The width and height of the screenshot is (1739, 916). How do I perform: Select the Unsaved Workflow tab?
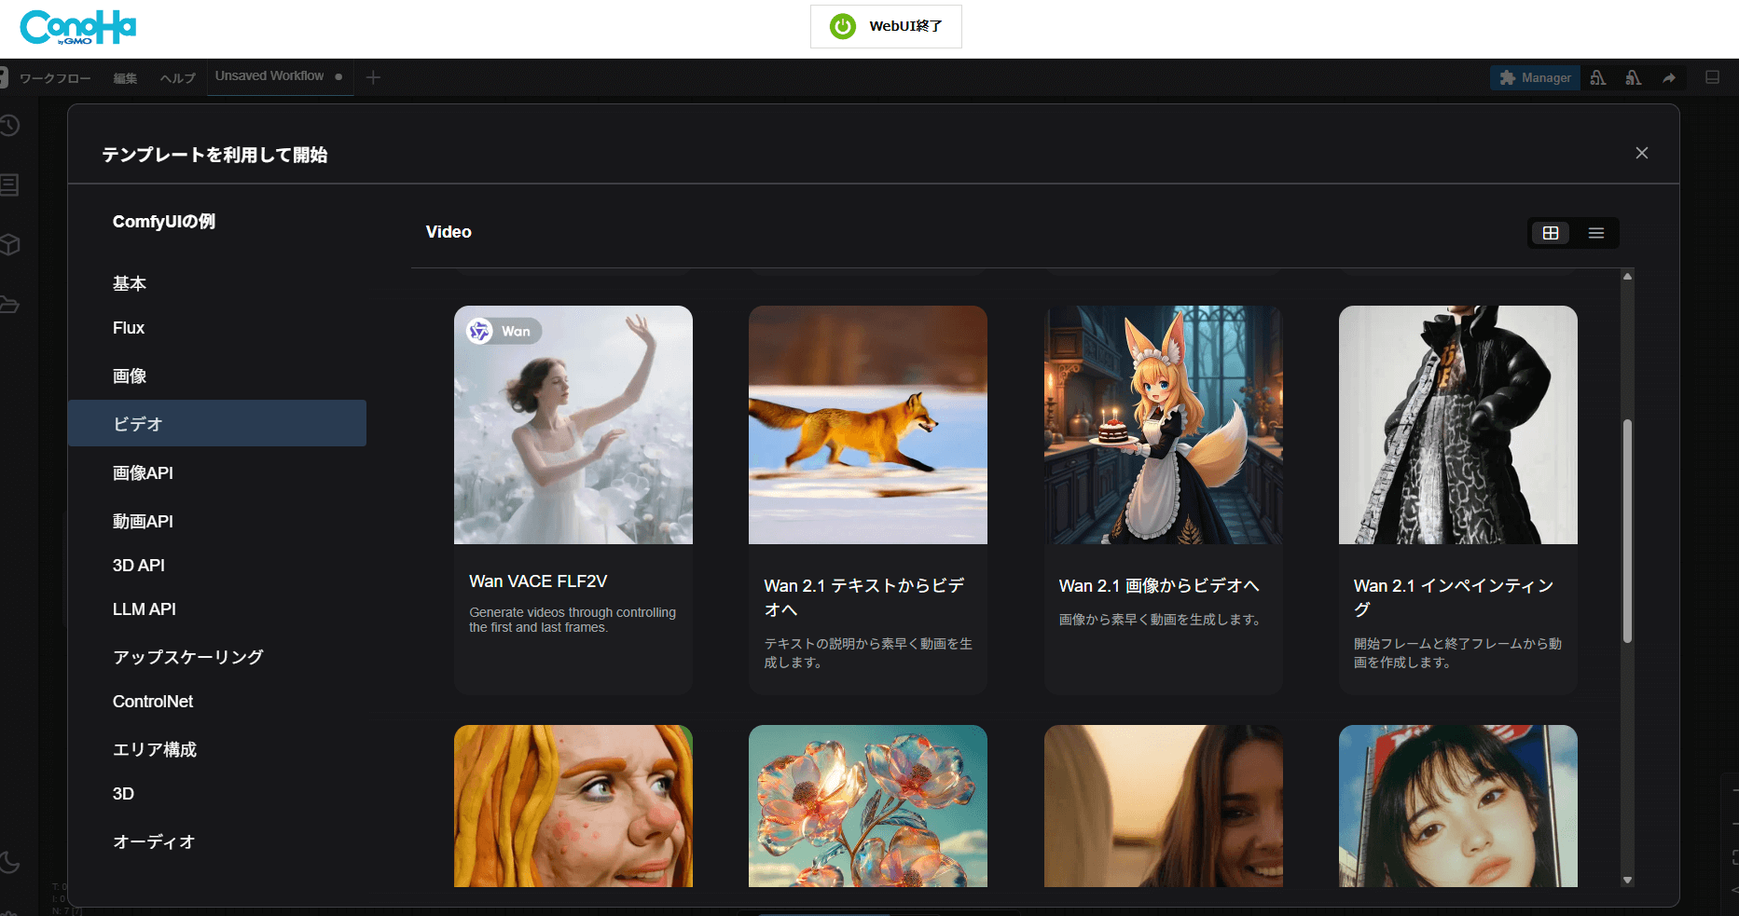pyautogui.click(x=279, y=76)
